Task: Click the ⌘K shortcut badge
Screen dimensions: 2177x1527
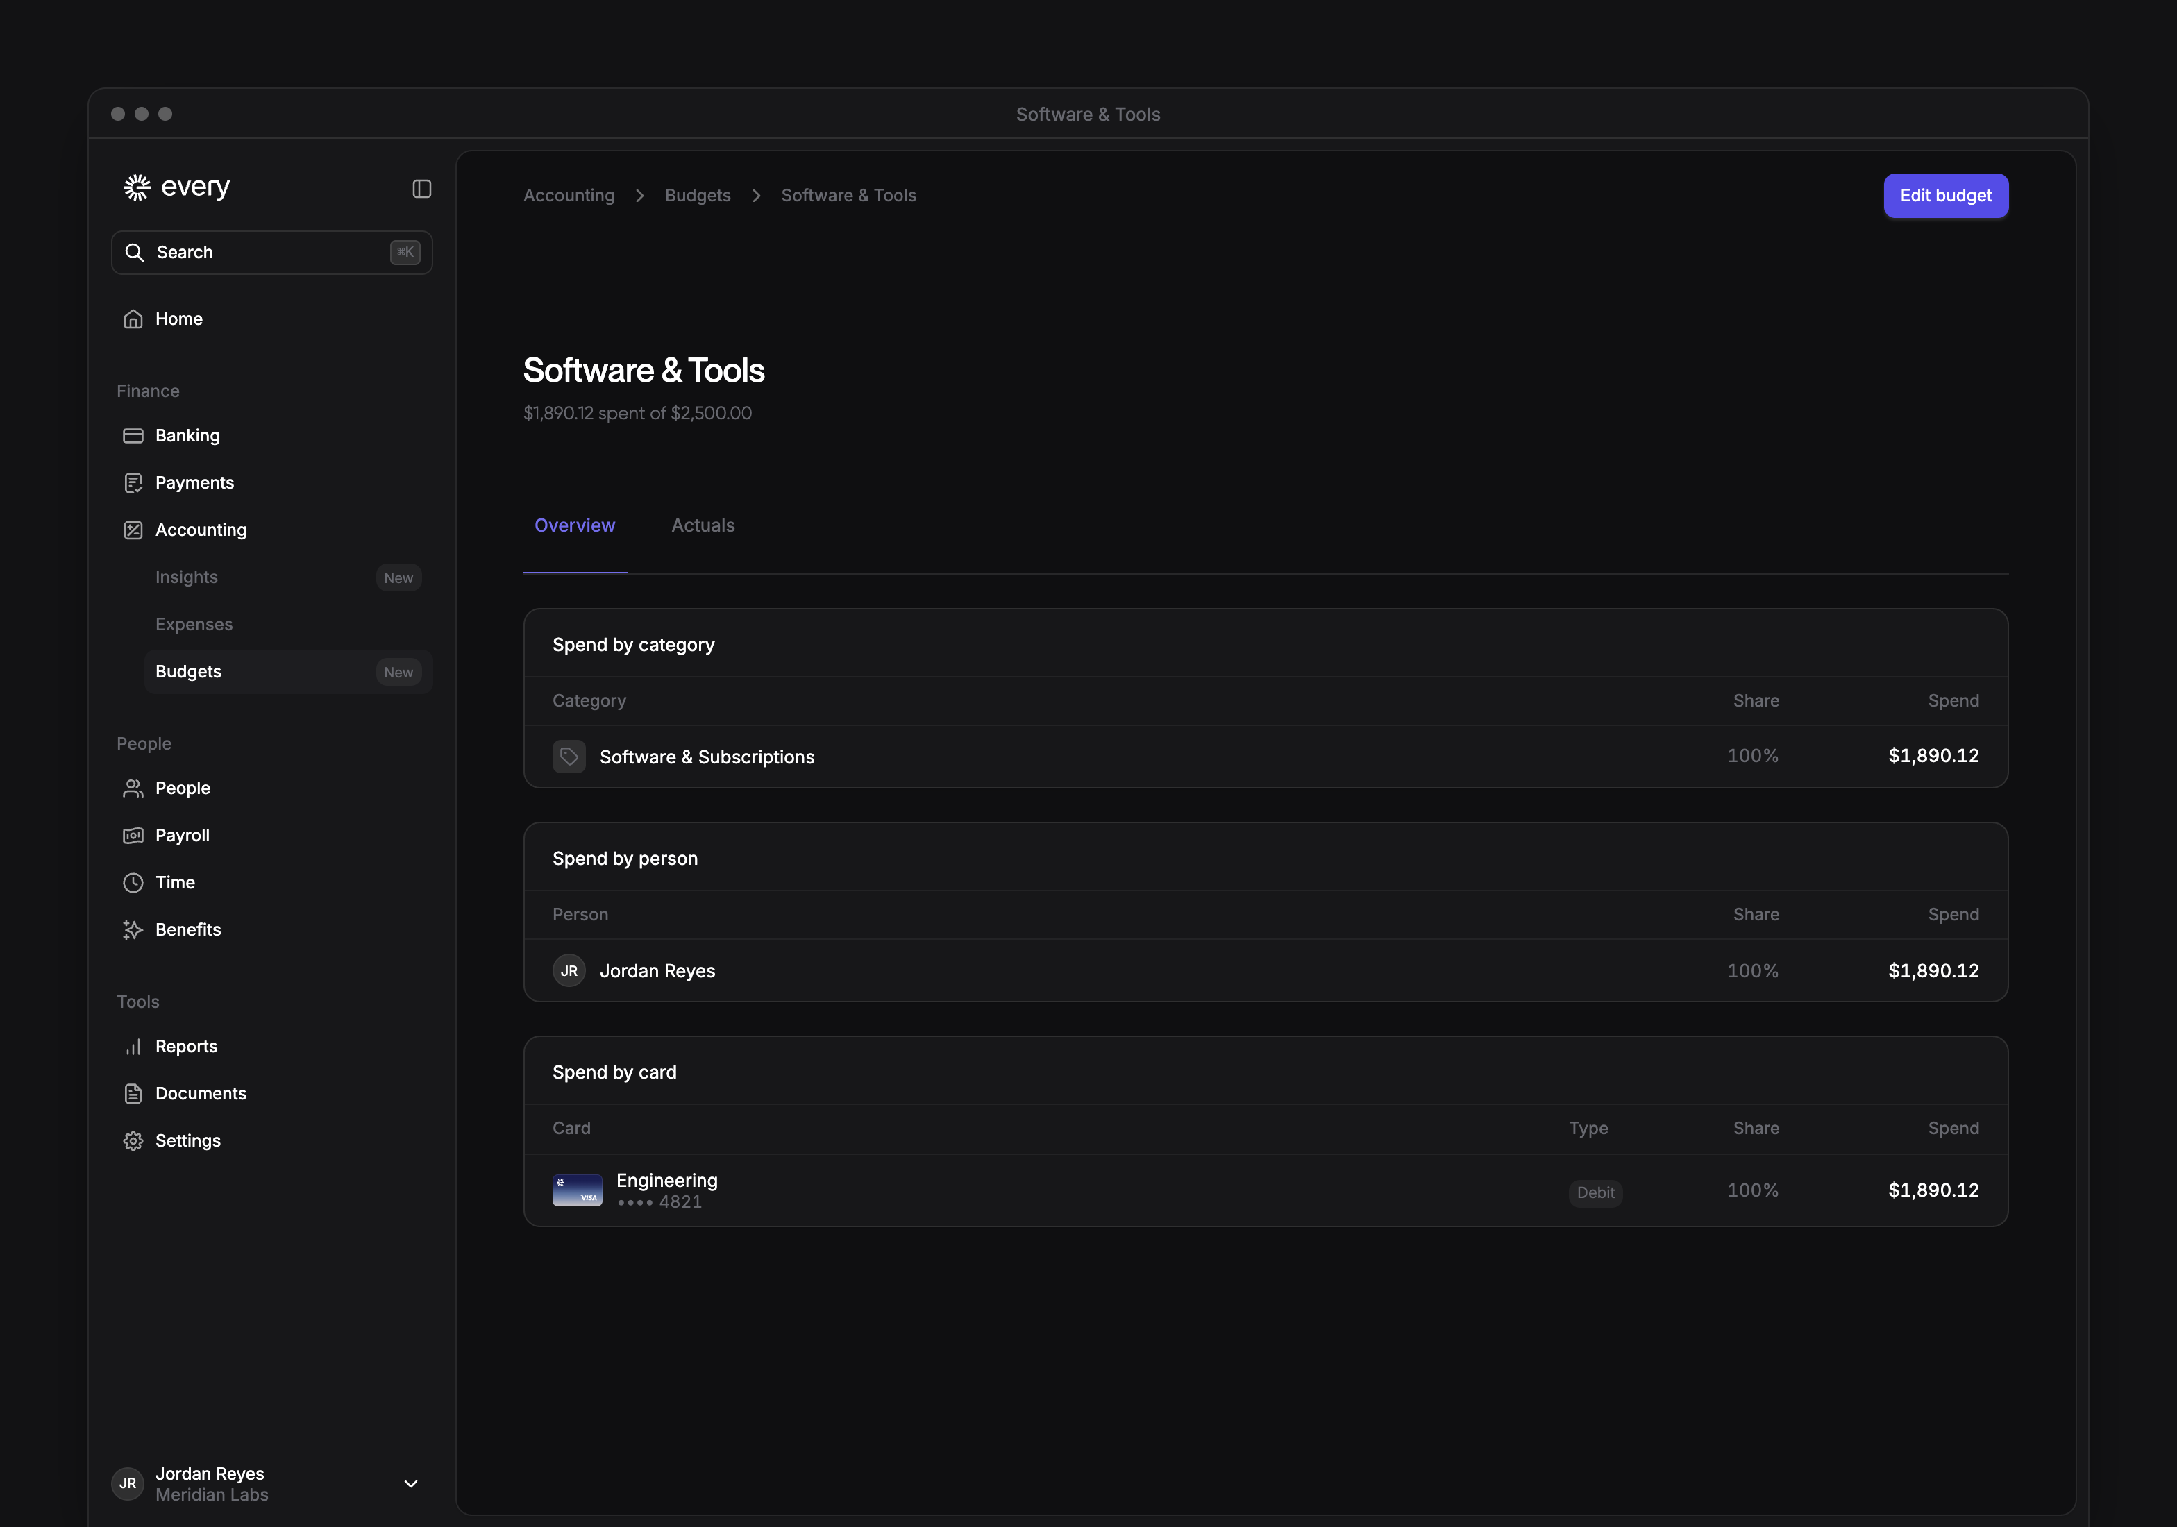Action: 405,252
